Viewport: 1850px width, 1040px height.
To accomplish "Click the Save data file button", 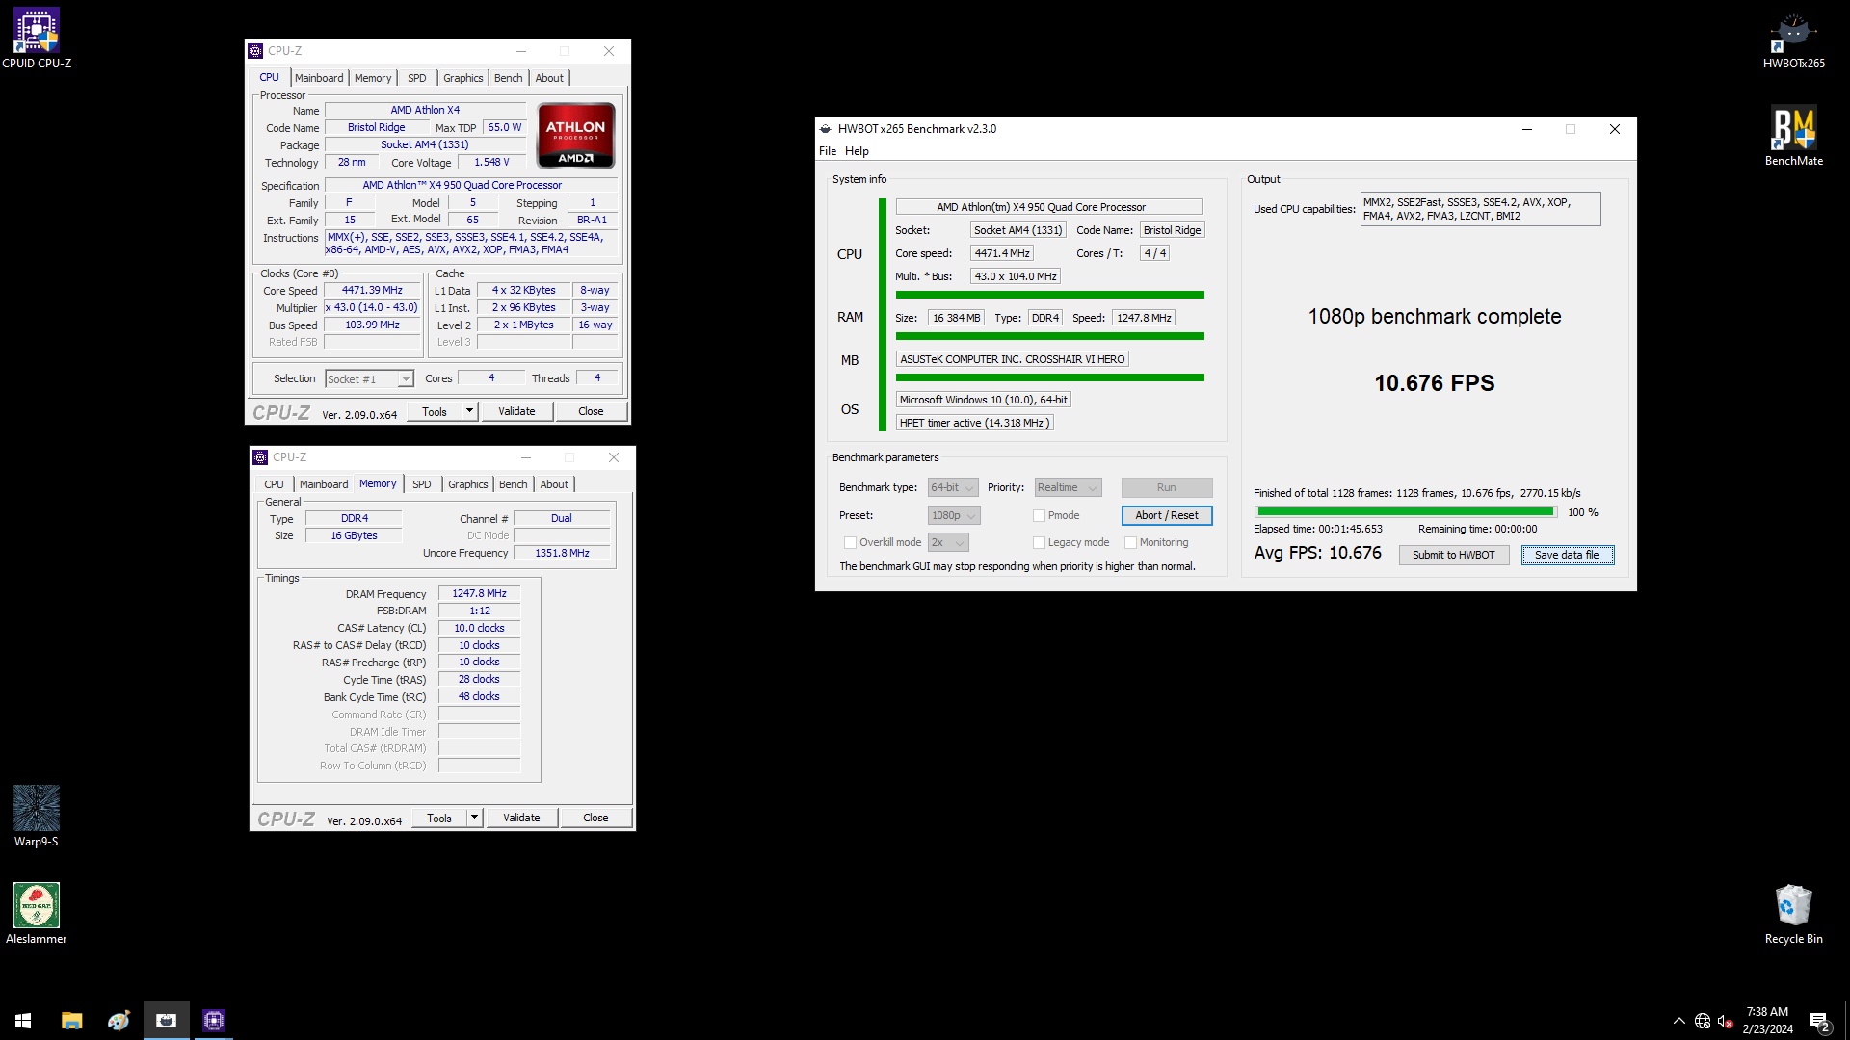I will (x=1567, y=556).
